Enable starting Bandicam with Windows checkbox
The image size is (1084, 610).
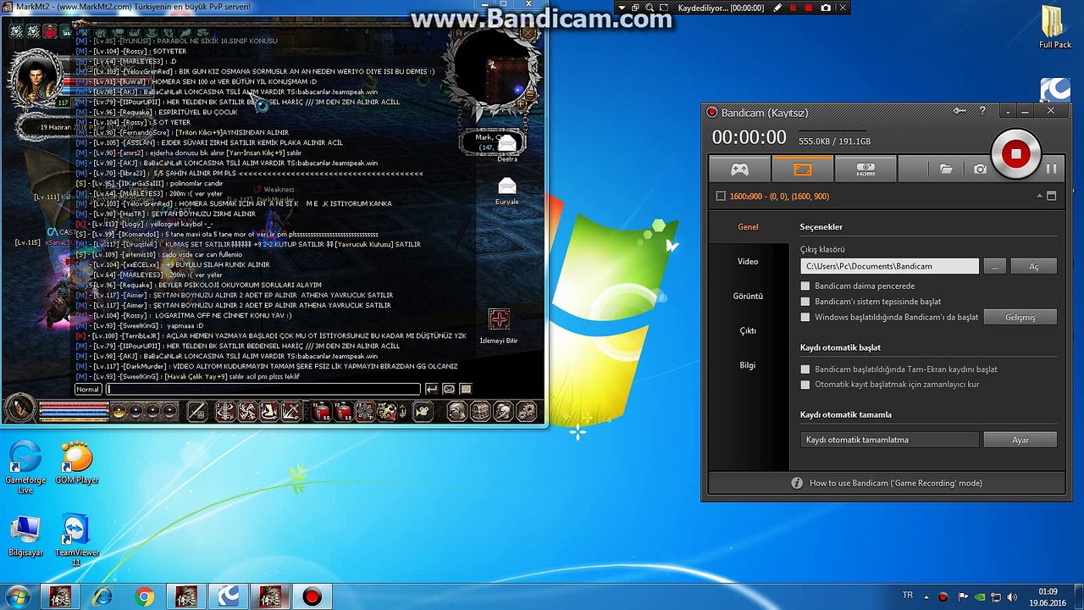[x=805, y=318]
